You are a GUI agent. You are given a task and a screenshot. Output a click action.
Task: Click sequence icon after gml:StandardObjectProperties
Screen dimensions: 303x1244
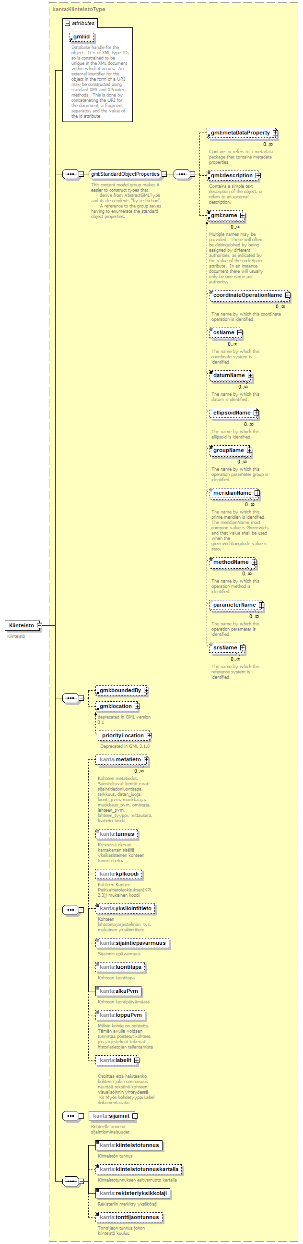click(x=181, y=174)
